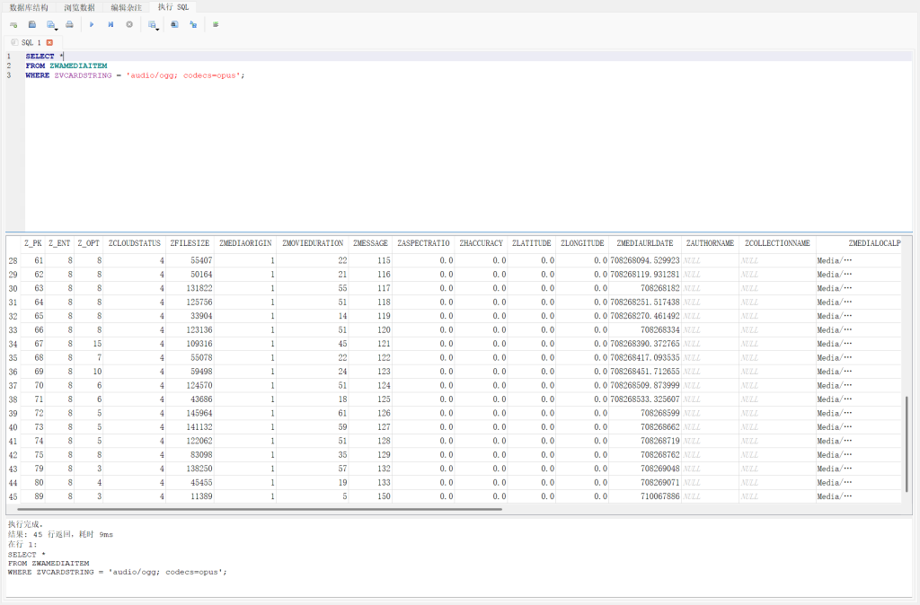Click the find and replace icon

click(193, 24)
